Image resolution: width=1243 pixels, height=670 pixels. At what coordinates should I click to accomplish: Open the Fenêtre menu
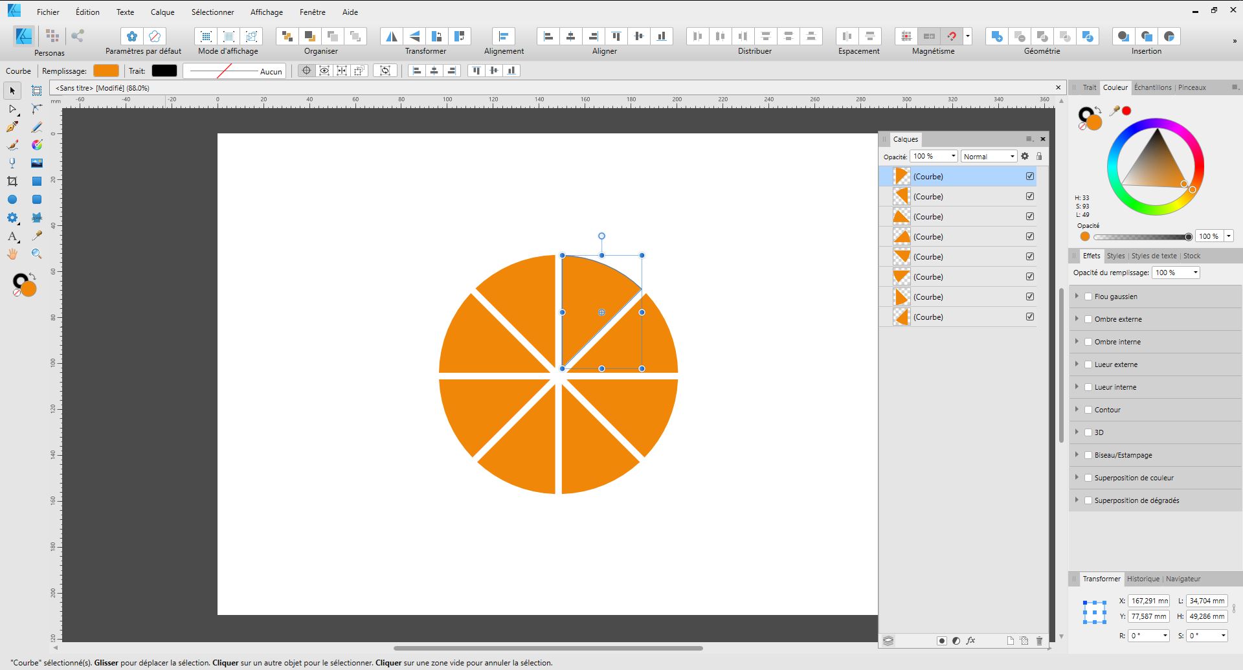(313, 12)
